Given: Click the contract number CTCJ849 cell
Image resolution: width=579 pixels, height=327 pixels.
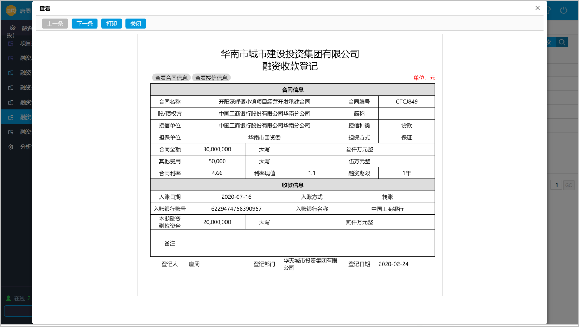Looking at the screenshot, I should (x=406, y=101).
